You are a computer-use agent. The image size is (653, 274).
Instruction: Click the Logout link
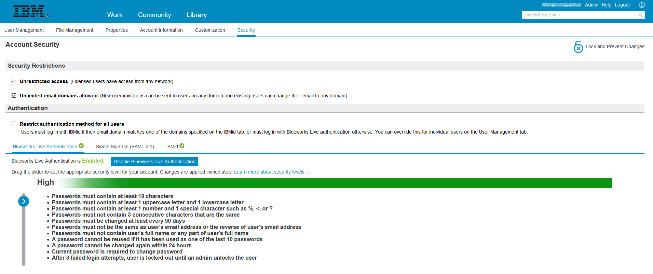[622, 5]
